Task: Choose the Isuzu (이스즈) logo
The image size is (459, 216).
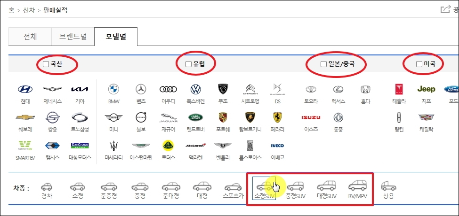Action: tap(311, 117)
